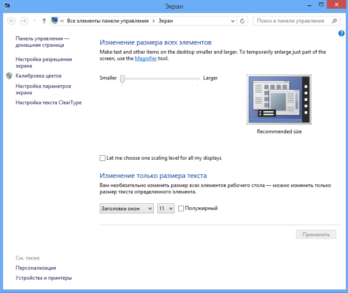Click the См. также label

27,258
